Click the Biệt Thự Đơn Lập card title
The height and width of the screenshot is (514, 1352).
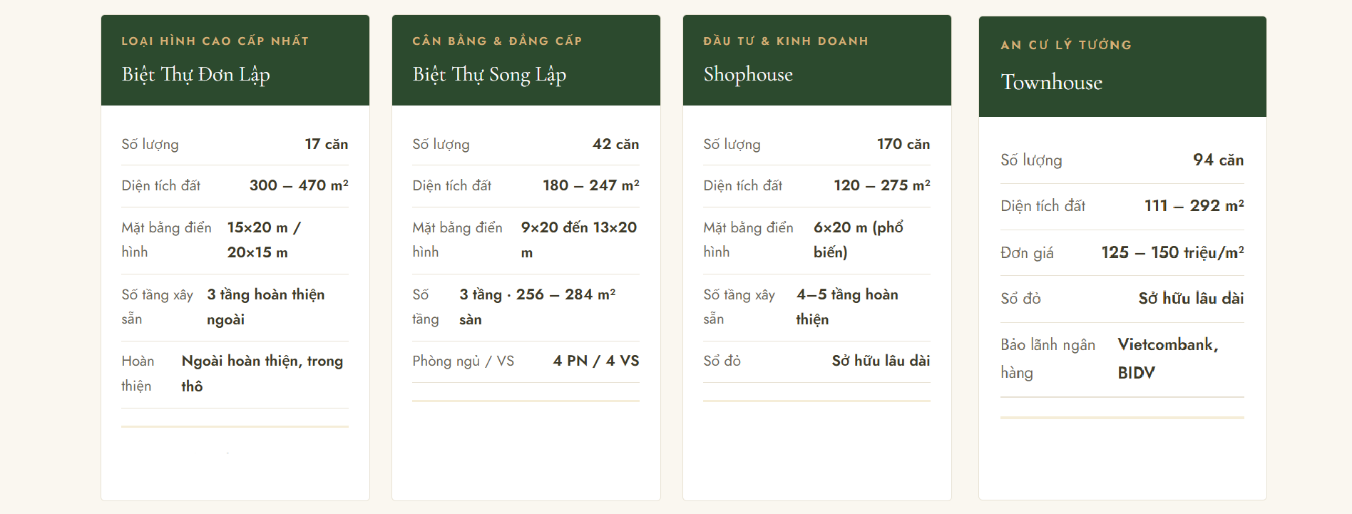pyautogui.click(x=195, y=75)
